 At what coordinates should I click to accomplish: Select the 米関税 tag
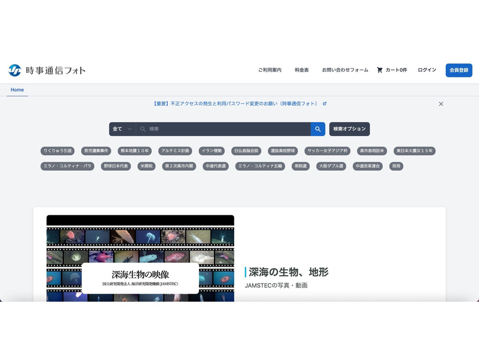[146, 166]
